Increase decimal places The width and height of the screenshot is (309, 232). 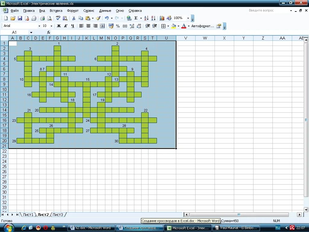(132, 26)
